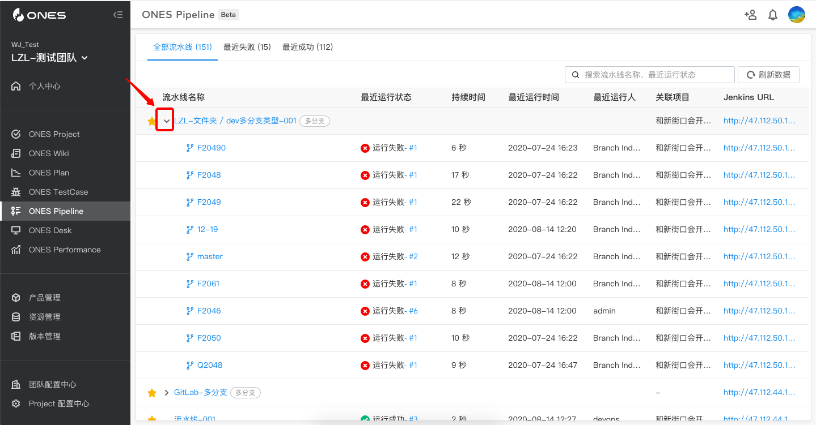Switch to 最近成功 (112) tab
This screenshot has height=425, width=816.
pyautogui.click(x=308, y=47)
